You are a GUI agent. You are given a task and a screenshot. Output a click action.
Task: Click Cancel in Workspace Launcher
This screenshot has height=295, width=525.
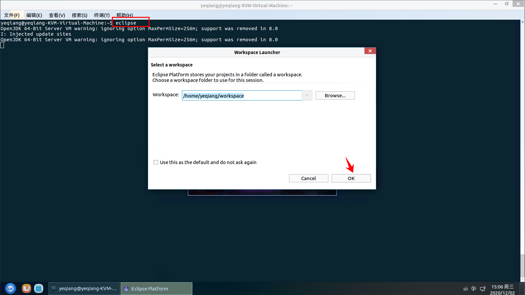click(x=308, y=178)
